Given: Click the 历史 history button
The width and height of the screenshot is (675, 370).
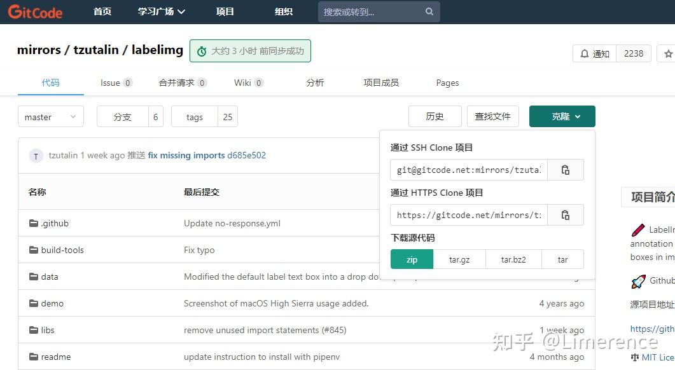Looking at the screenshot, I should click(x=435, y=116).
